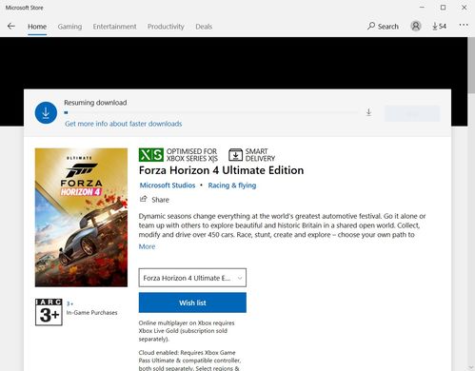This screenshot has height=371, width=475.
Task: Expand description with the More link
Action: (147, 246)
